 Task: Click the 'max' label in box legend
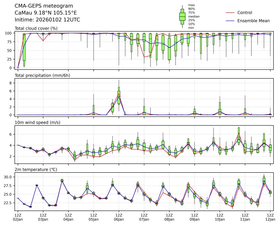click(x=191, y=5)
